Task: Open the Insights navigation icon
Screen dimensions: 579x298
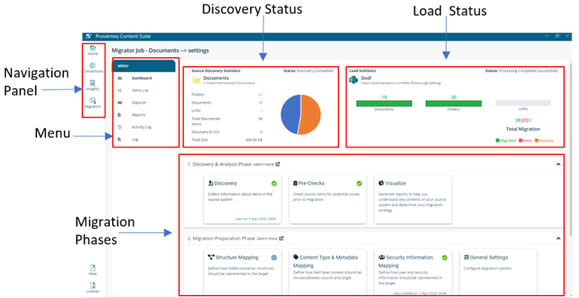Action: [93, 83]
